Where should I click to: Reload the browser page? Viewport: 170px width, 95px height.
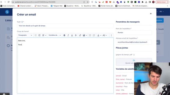click(8, 2)
